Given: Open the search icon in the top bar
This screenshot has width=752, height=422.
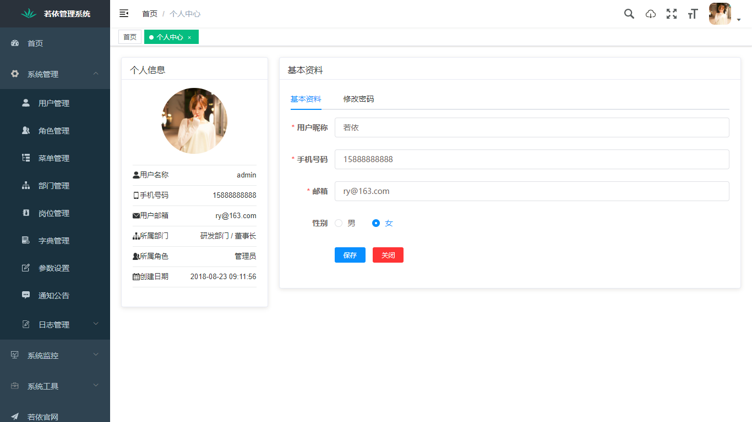Looking at the screenshot, I should (629, 14).
